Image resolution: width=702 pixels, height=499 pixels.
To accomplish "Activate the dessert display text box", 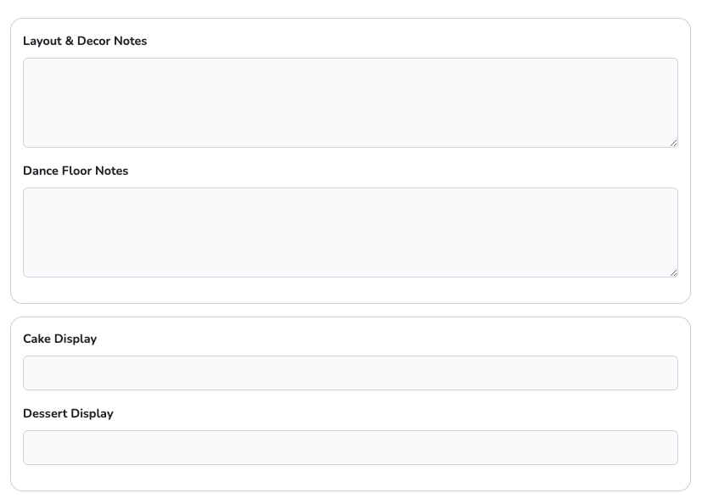I will (x=255, y=448).
